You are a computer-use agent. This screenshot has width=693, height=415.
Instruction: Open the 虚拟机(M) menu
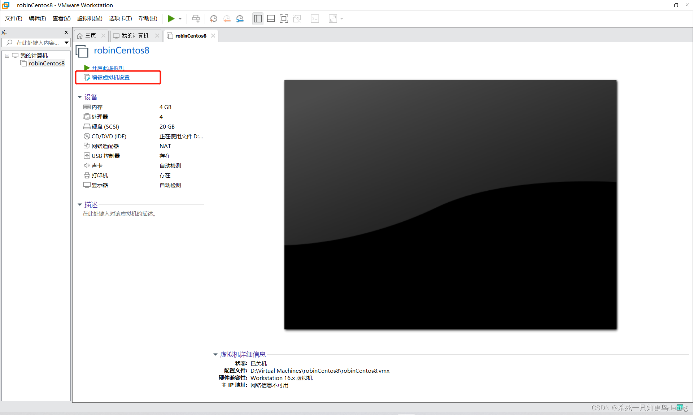click(90, 18)
